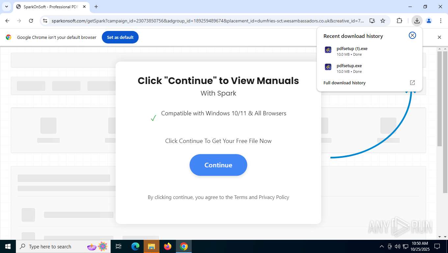Launch Microsoft Edge from the taskbar
This screenshot has width=448, height=253.
point(135,246)
